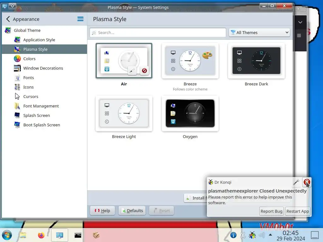
Task: Open Boot Splash Screen settings
Action: click(44, 125)
